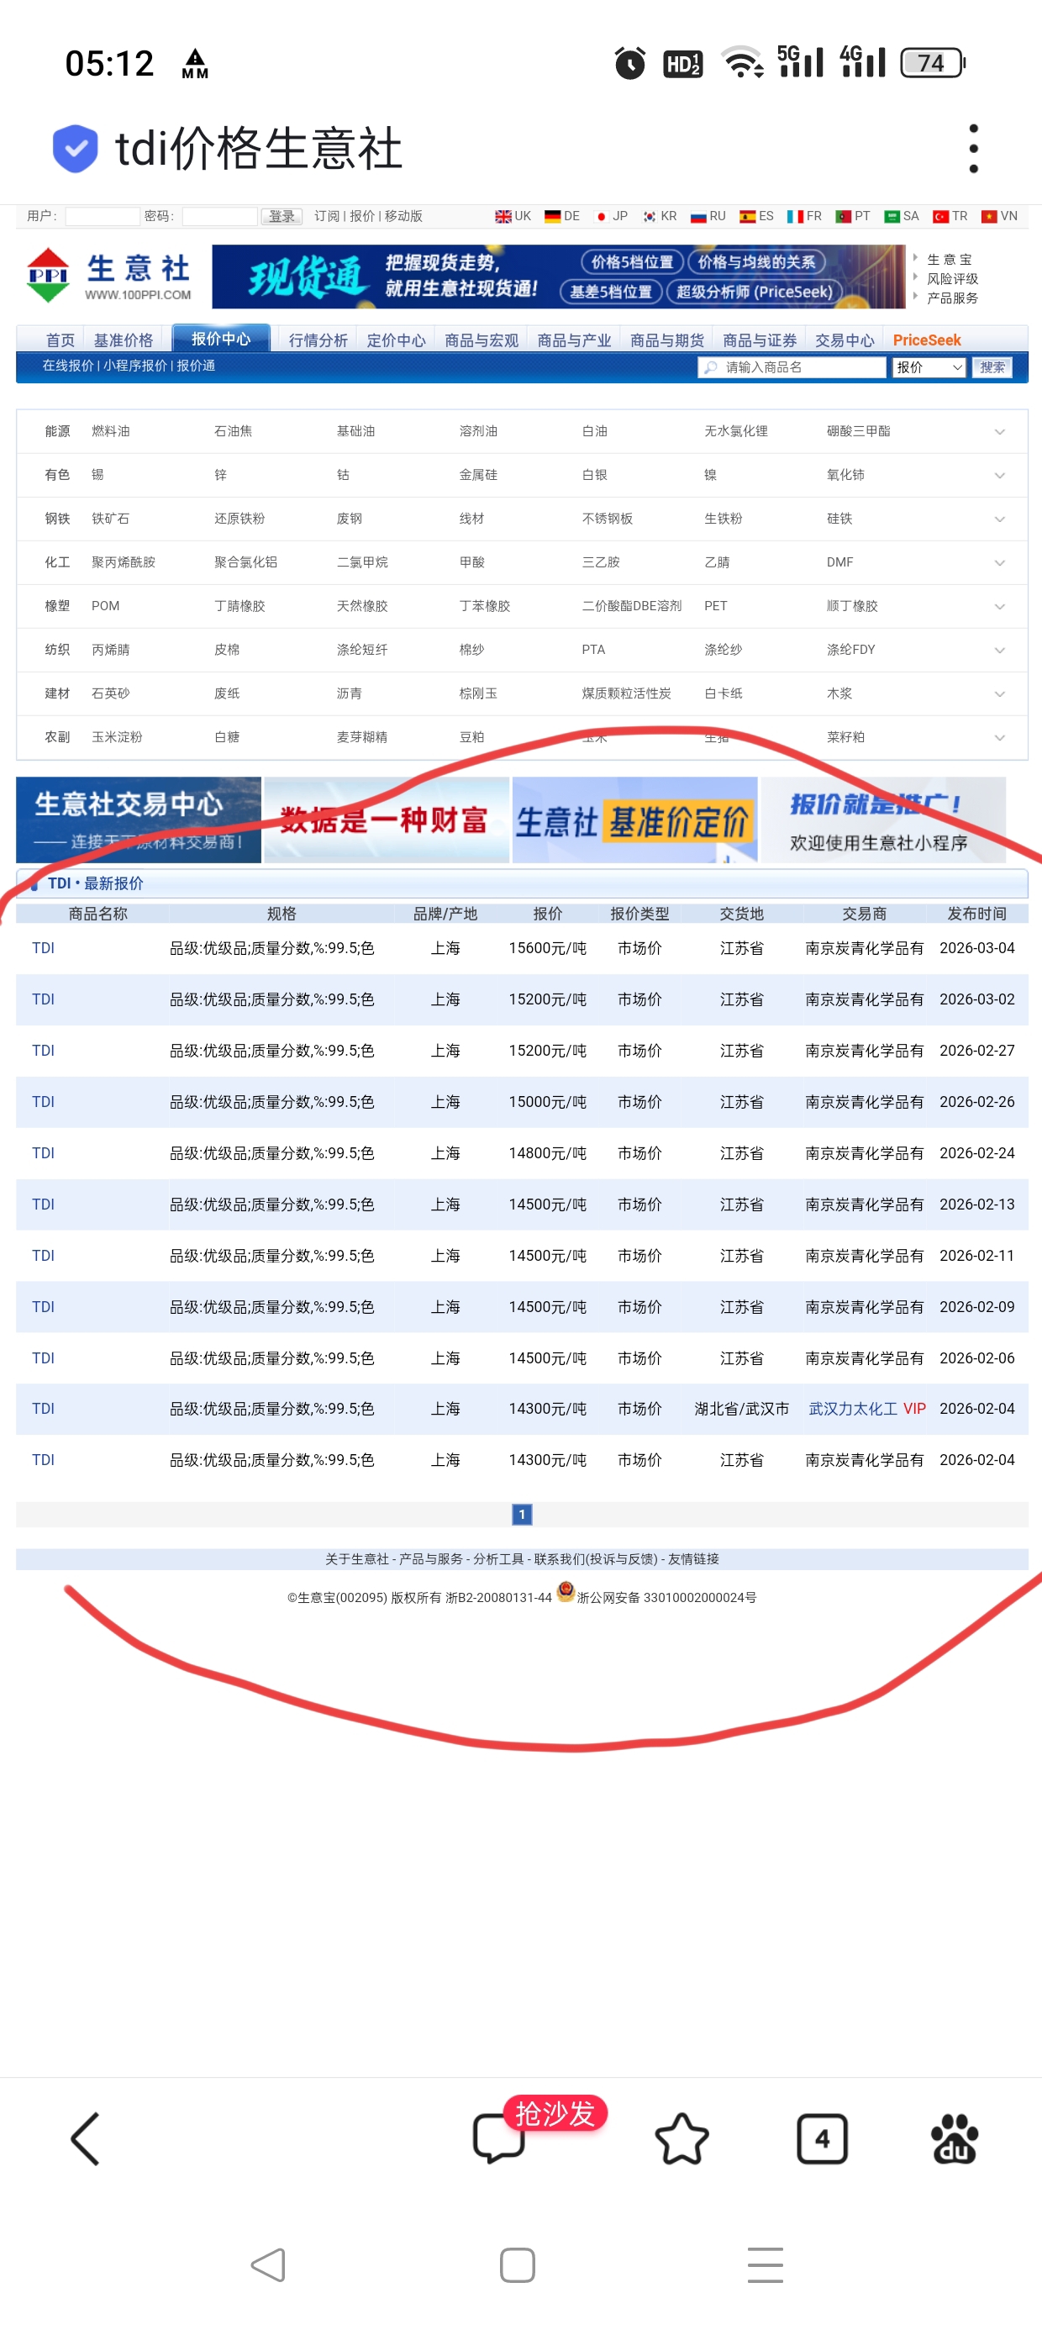This screenshot has width=1042, height=2330.
Task: Open the 价格5档位置 banner button
Action: coord(632,262)
